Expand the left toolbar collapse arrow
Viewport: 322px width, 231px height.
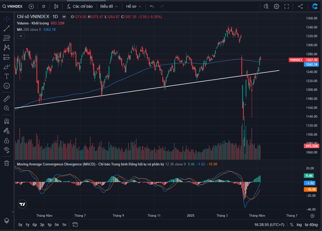[13, 212]
